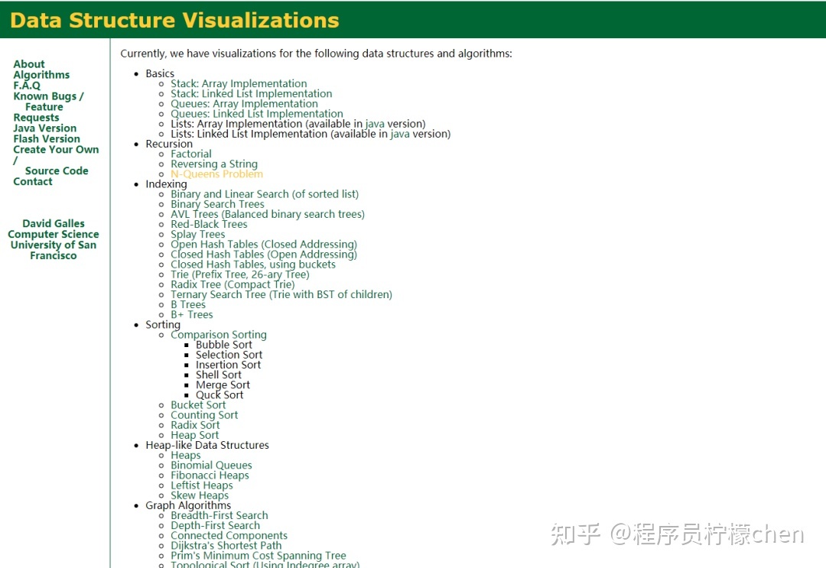Screen dimensions: 826x568
Task: Open Queues: Linked List Implementation link
Action: [256, 114]
